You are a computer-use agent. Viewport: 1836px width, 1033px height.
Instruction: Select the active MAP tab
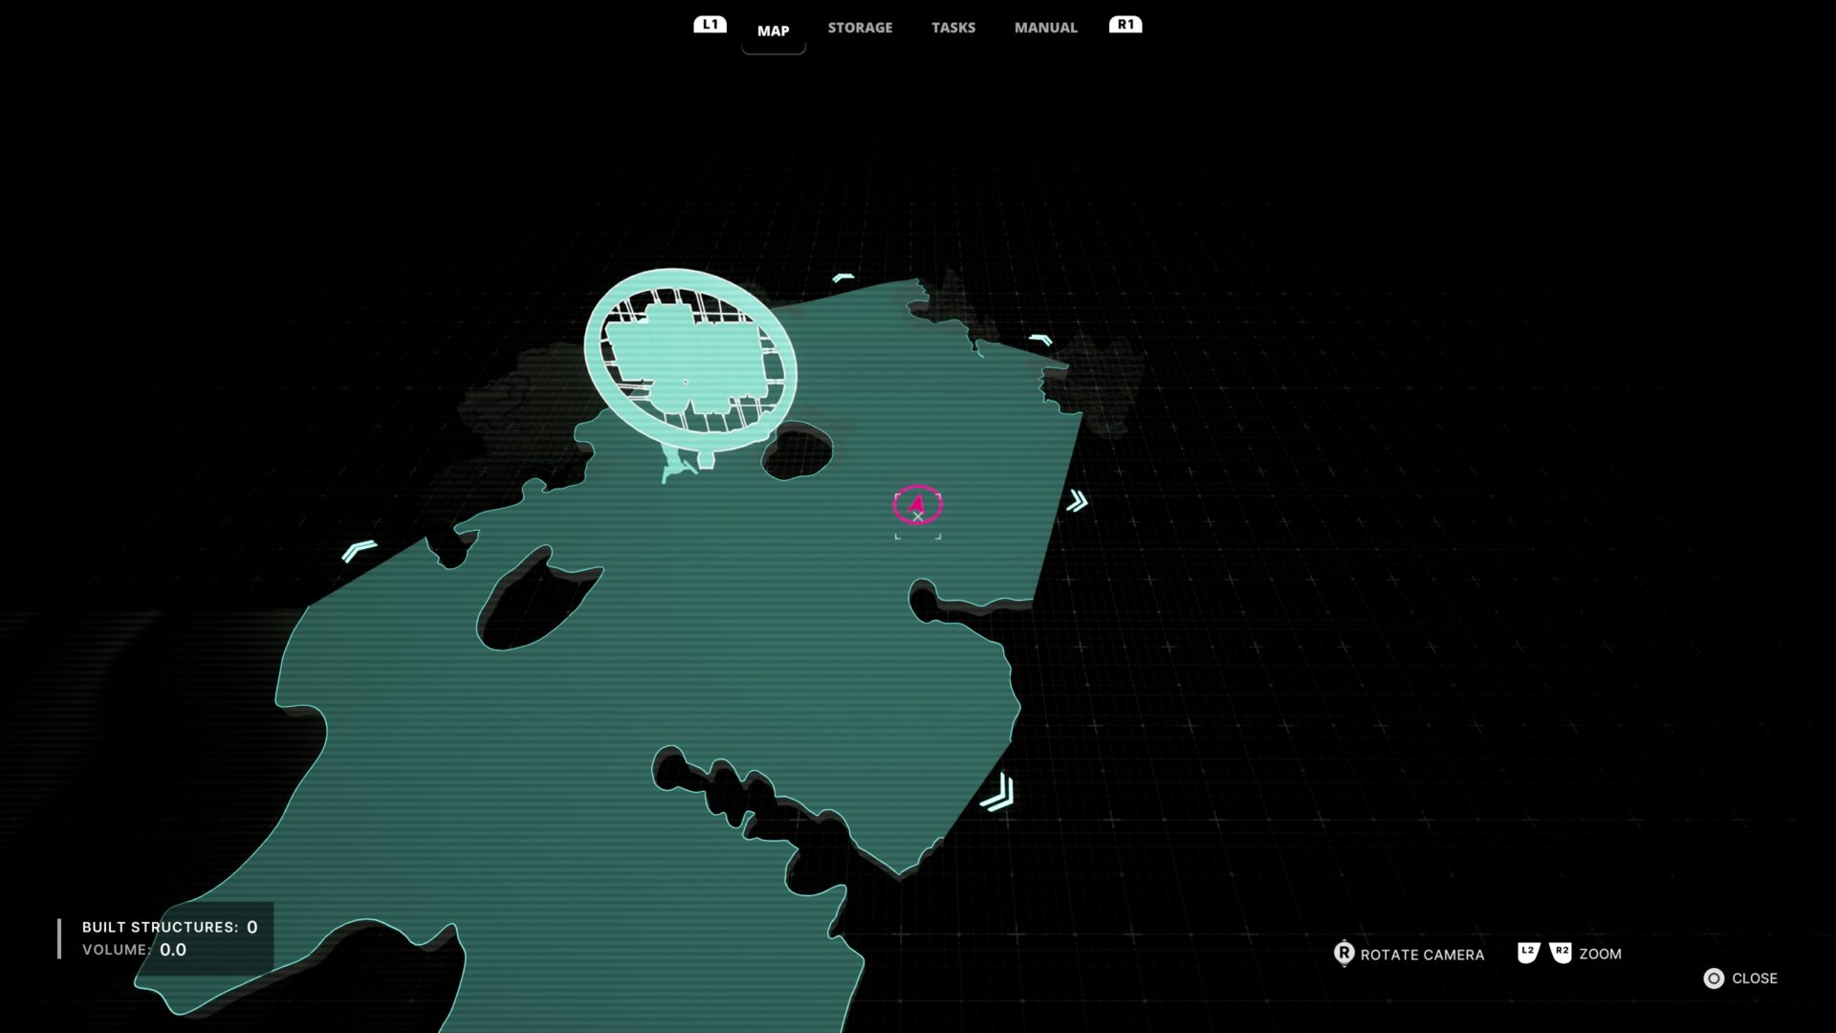[x=773, y=31]
